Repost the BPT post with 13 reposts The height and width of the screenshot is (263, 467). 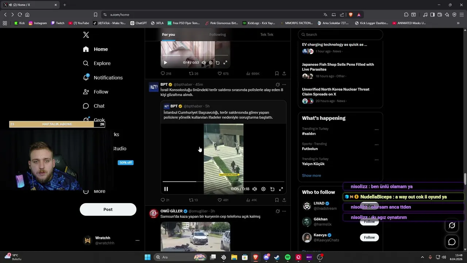(193, 200)
